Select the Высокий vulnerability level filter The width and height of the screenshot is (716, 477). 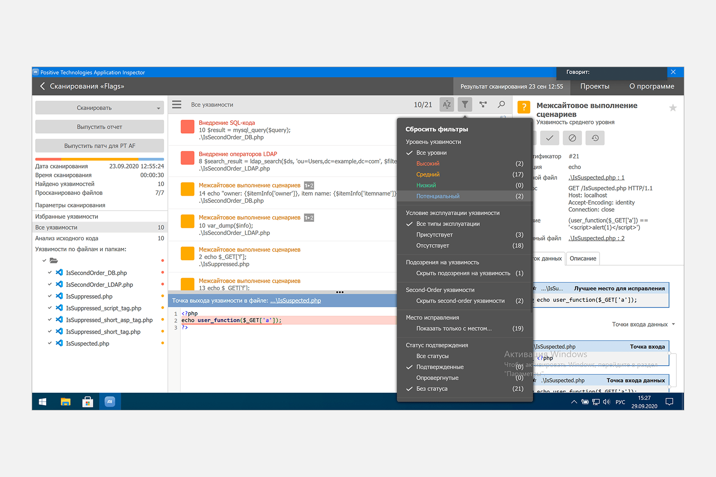click(428, 164)
